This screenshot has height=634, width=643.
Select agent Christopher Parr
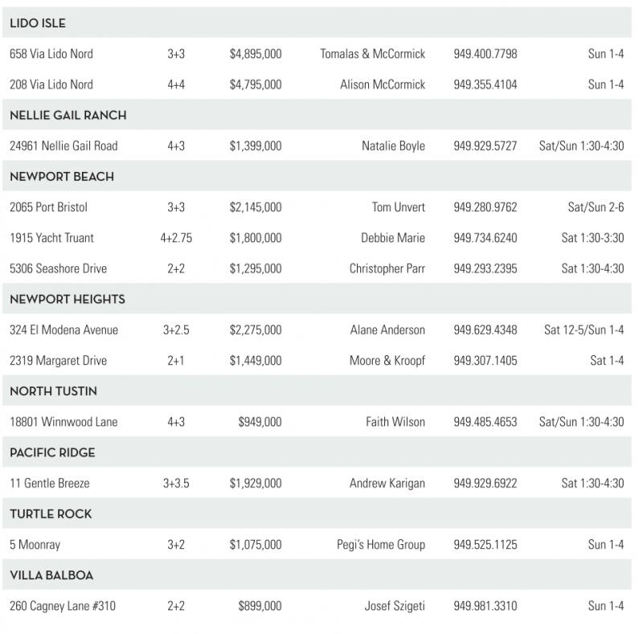click(387, 268)
